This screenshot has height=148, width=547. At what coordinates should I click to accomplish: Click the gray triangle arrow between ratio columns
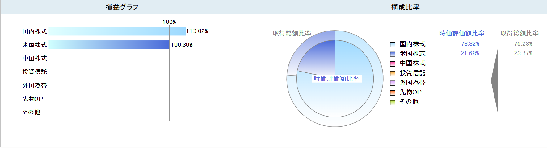pos(495,81)
